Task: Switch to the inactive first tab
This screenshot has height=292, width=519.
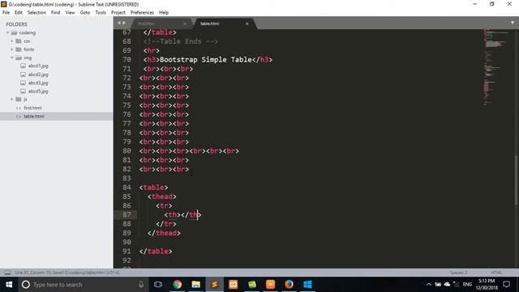Action: [x=146, y=24]
